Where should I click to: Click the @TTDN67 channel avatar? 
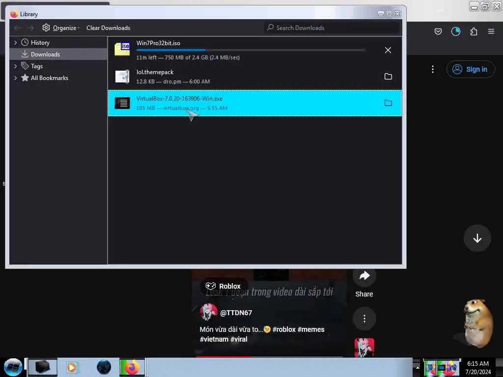pyautogui.click(x=208, y=312)
